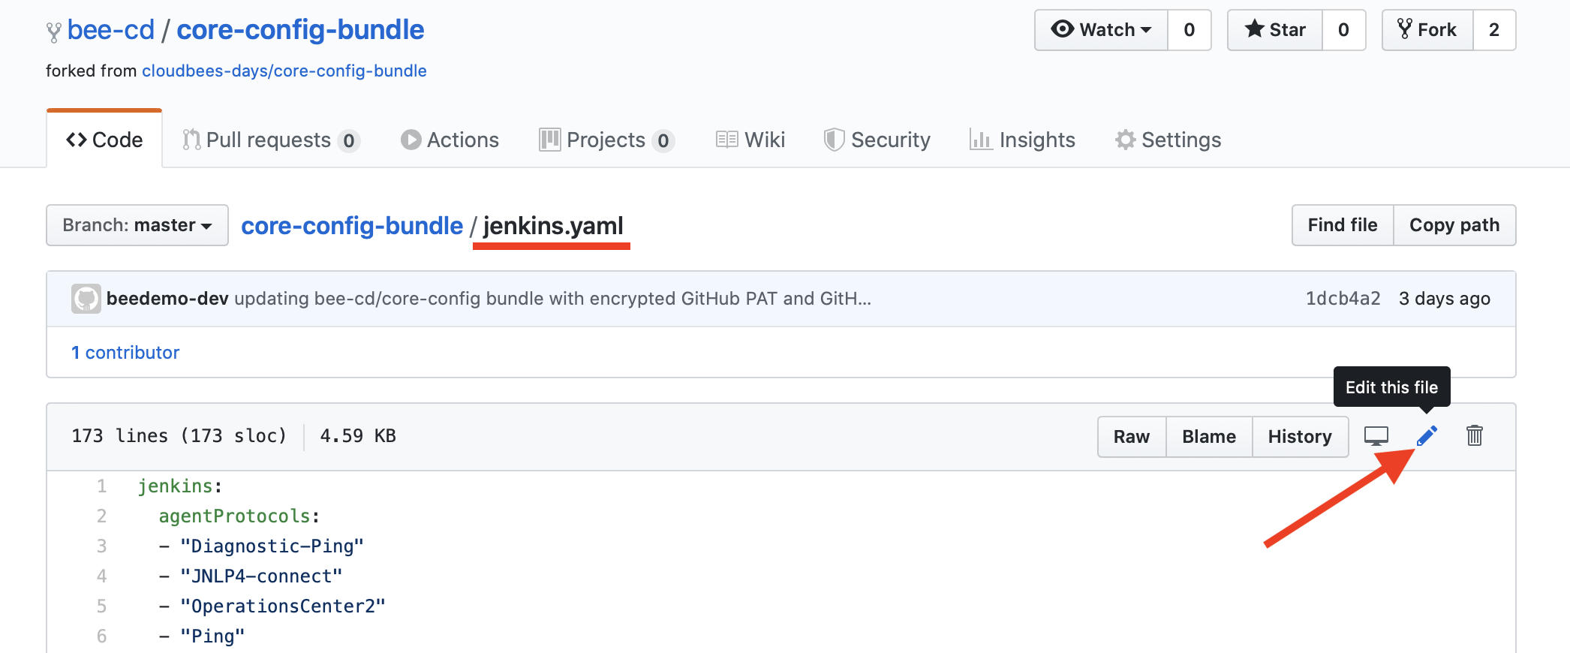Open commit 1dcb4a2

(x=1343, y=299)
